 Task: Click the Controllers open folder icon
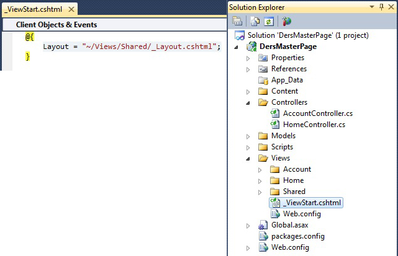(263, 102)
